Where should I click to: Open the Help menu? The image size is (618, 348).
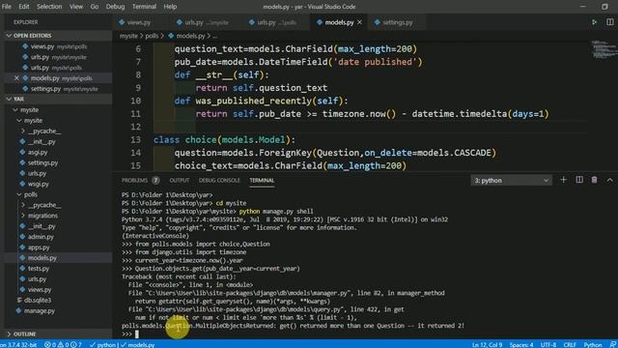[170, 7]
